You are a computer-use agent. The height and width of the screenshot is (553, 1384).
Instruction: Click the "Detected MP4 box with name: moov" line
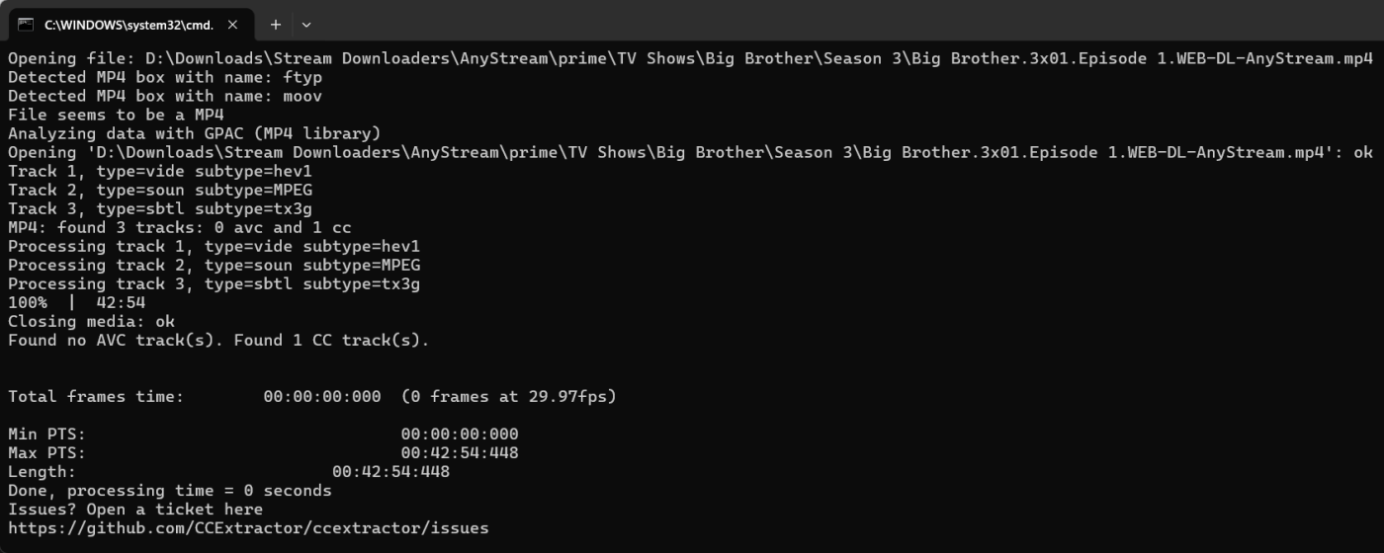click(165, 96)
